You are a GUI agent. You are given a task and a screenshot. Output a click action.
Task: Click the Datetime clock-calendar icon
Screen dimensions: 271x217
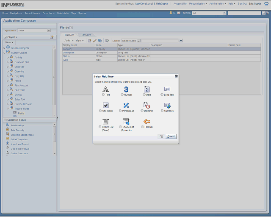pyautogui.click(x=147, y=105)
